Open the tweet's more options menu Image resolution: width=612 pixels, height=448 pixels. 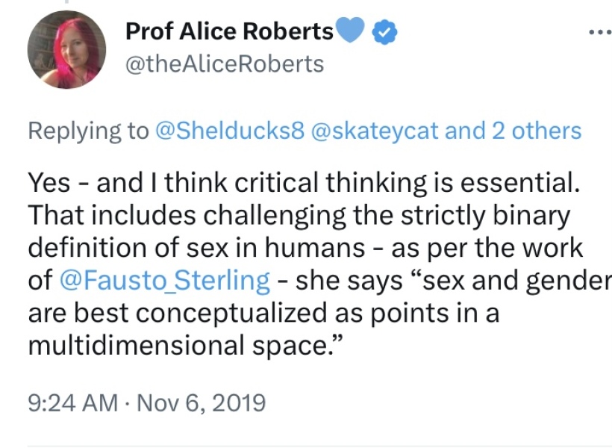[x=599, y=33]
